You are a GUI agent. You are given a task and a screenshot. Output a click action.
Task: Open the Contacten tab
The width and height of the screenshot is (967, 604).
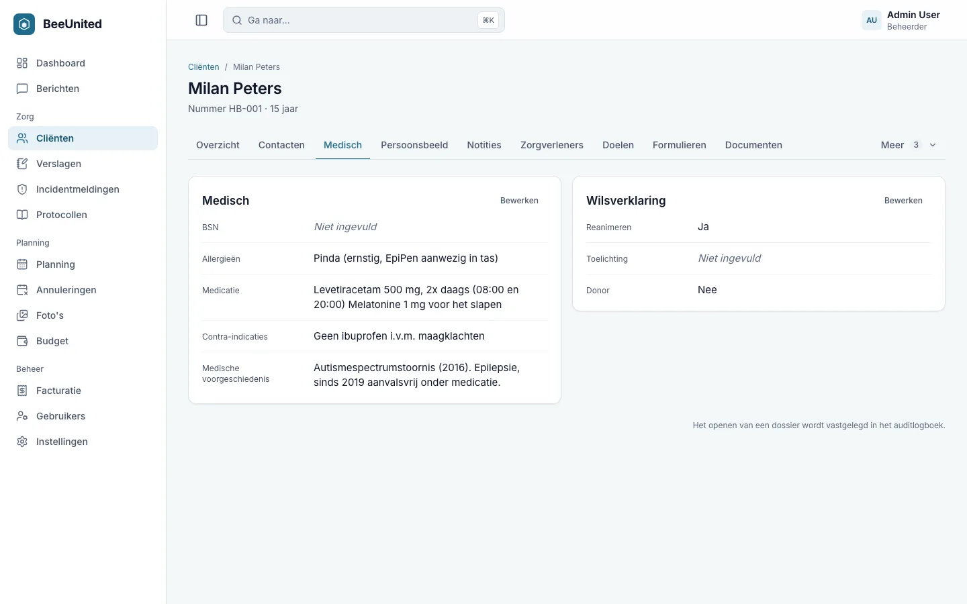click(x=281, y=145)
